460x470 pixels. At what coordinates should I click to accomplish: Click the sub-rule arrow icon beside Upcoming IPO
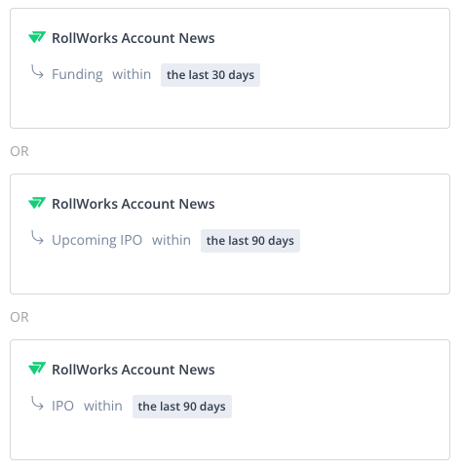point(37,238)
